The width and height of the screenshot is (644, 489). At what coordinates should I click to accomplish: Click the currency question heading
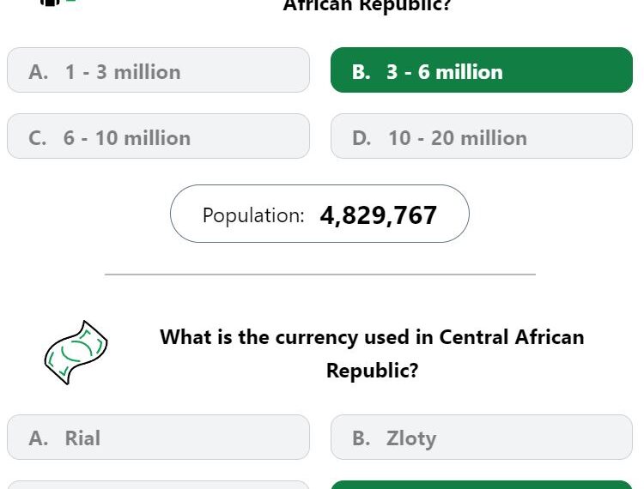372,353
